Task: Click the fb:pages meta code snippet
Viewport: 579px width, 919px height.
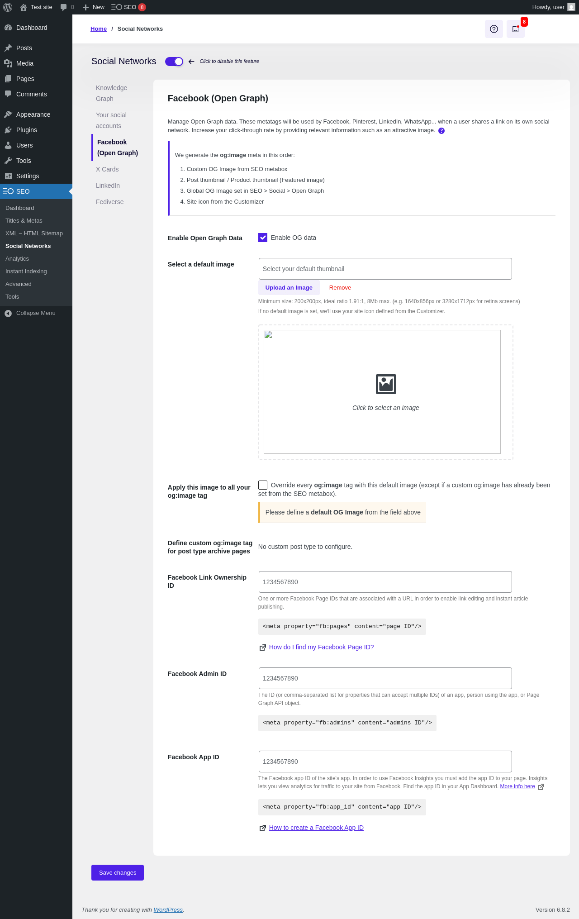Action: [x=342, y=627]
